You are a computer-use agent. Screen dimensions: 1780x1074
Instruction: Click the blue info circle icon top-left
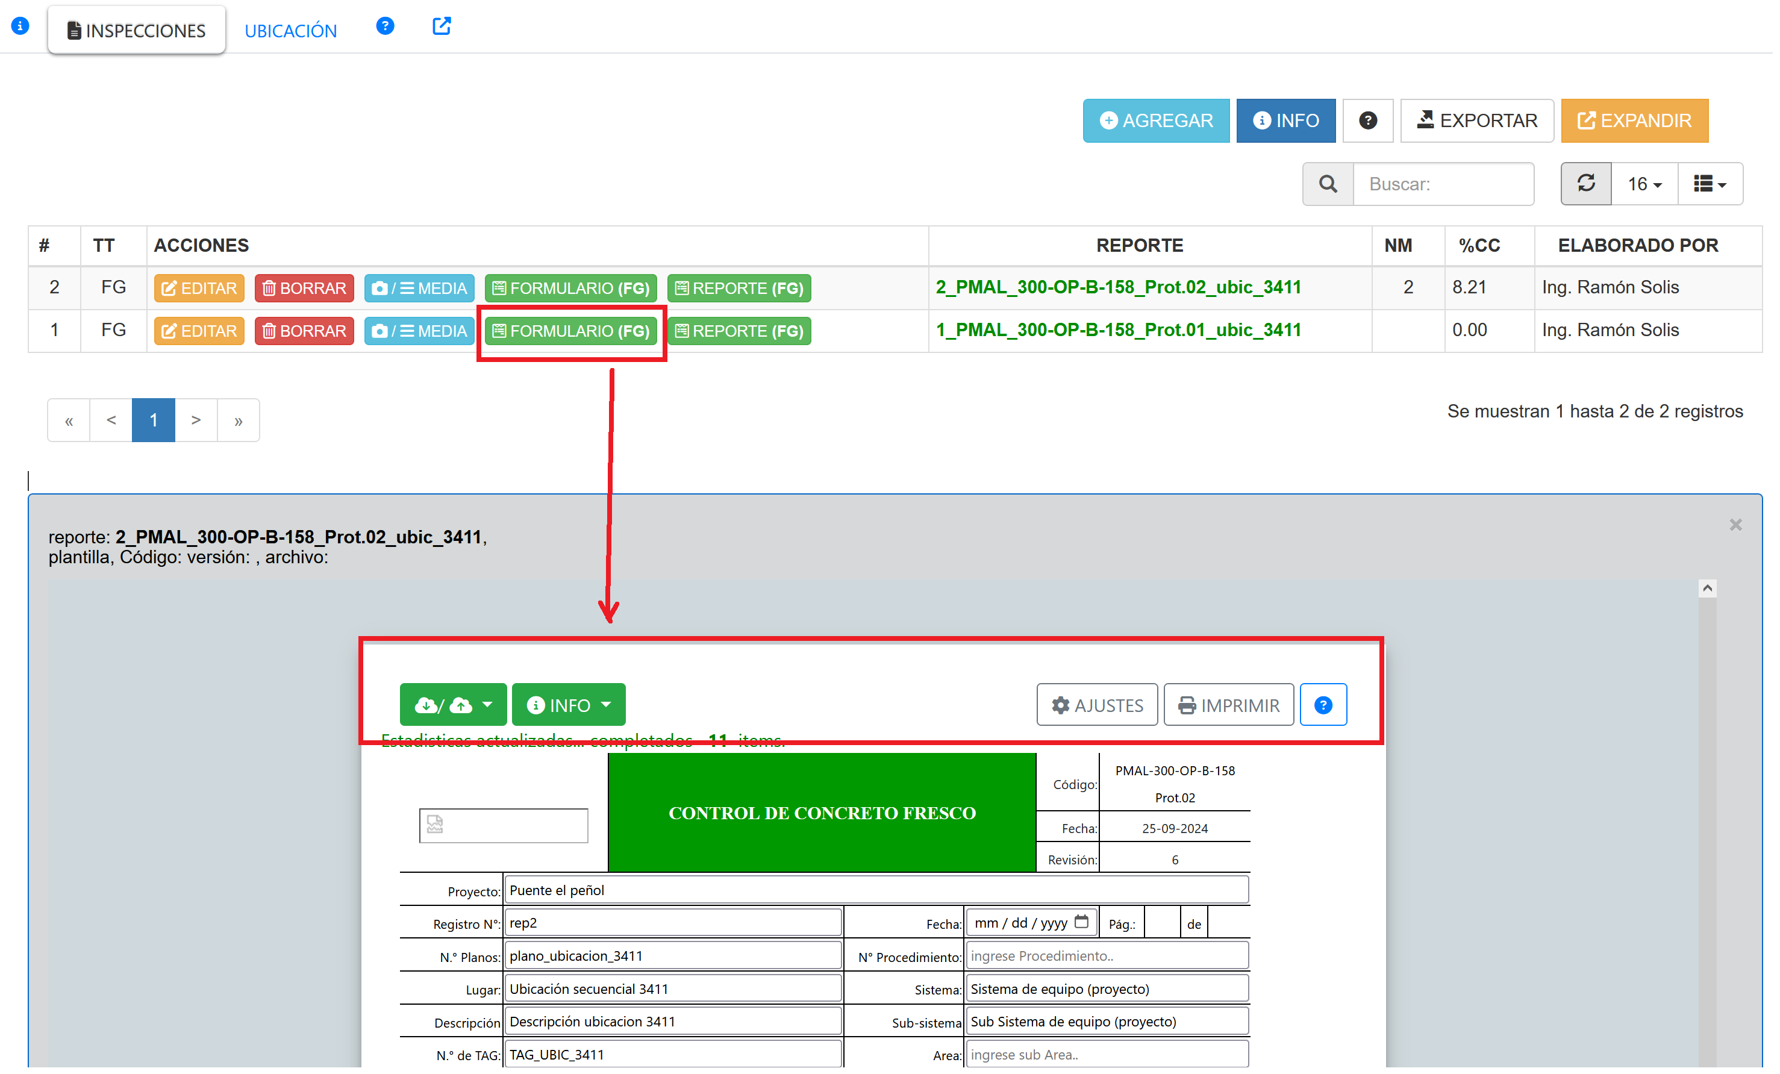point(20,26)
